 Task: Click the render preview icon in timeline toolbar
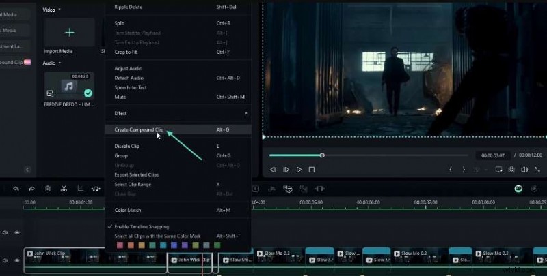tap(534, 189)
